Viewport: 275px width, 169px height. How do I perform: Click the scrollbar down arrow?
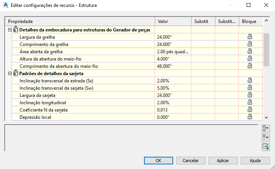coord(266,118)
